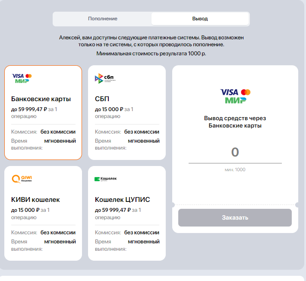Click the Банковские карты title text
306x281 pixels.
pos(41,99)
